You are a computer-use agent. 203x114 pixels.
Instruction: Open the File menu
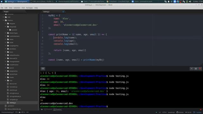tap(2, 8)
